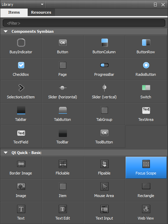Click the TabGroup component

104,114
